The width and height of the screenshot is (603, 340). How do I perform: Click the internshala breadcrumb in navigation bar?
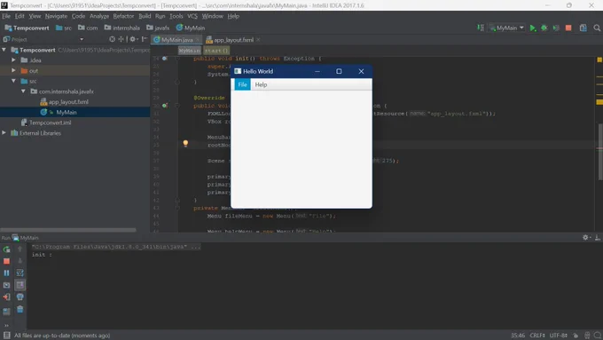pos(121,28)
